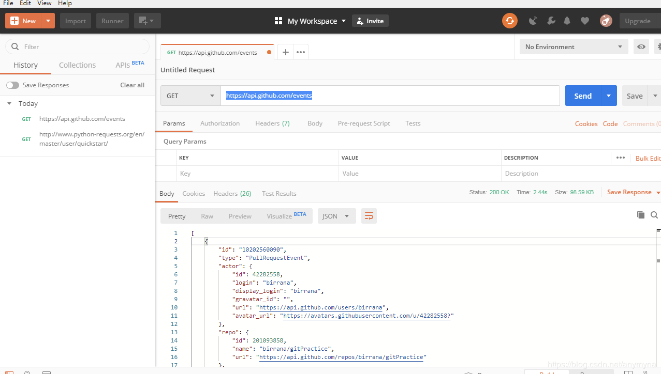Viewport: 661px width, 374px height.
Task: Collapse the Today history group
Action: [9, 103]
